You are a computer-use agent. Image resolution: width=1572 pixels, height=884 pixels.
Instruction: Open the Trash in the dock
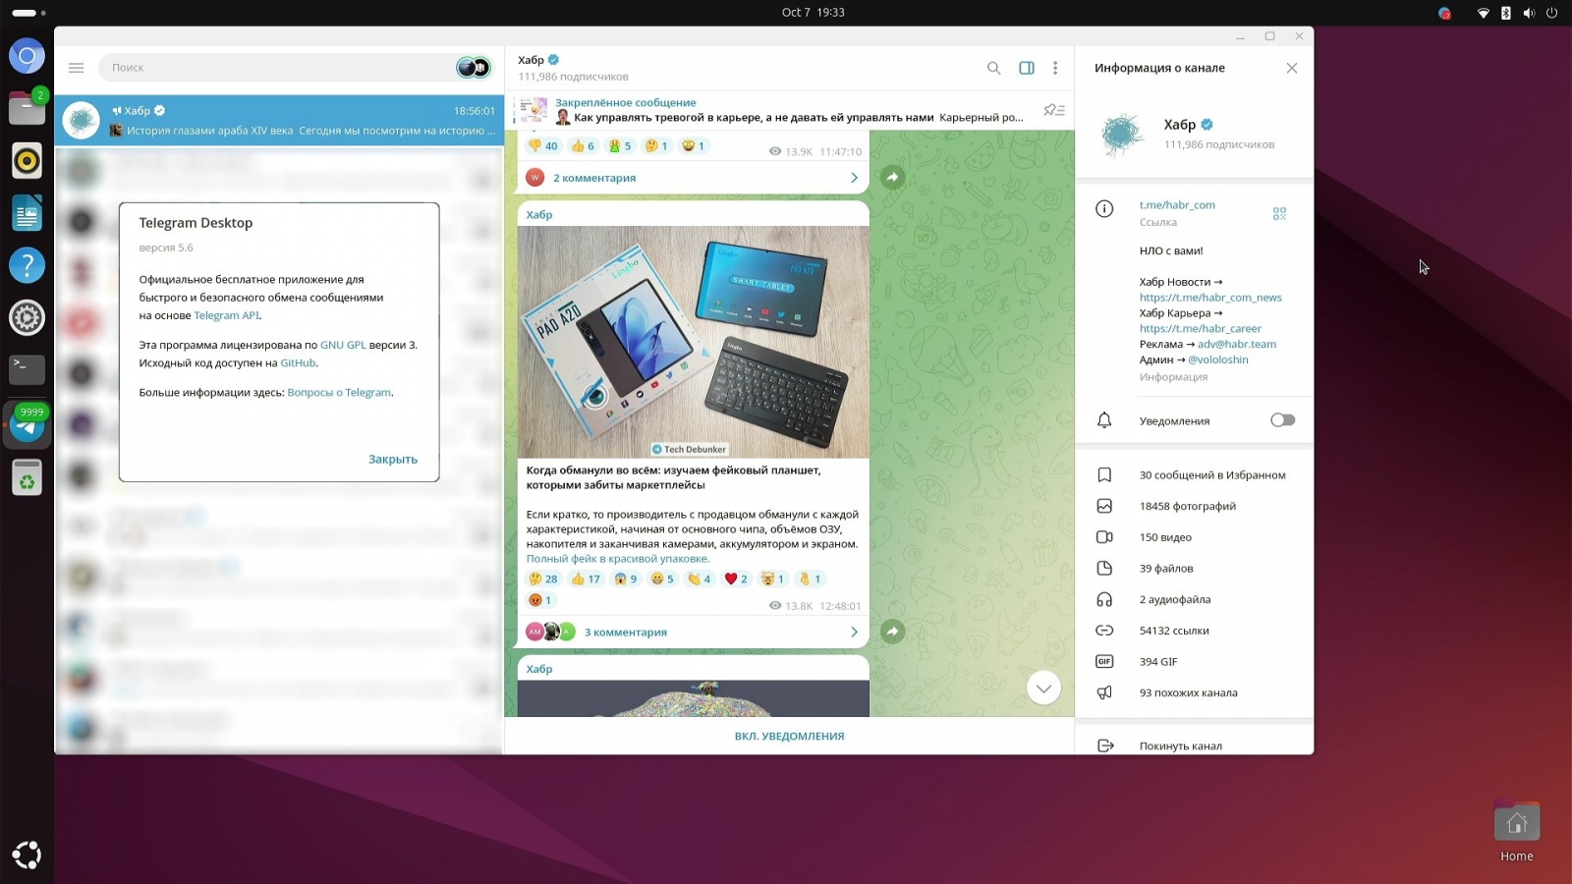coord(27,477)
